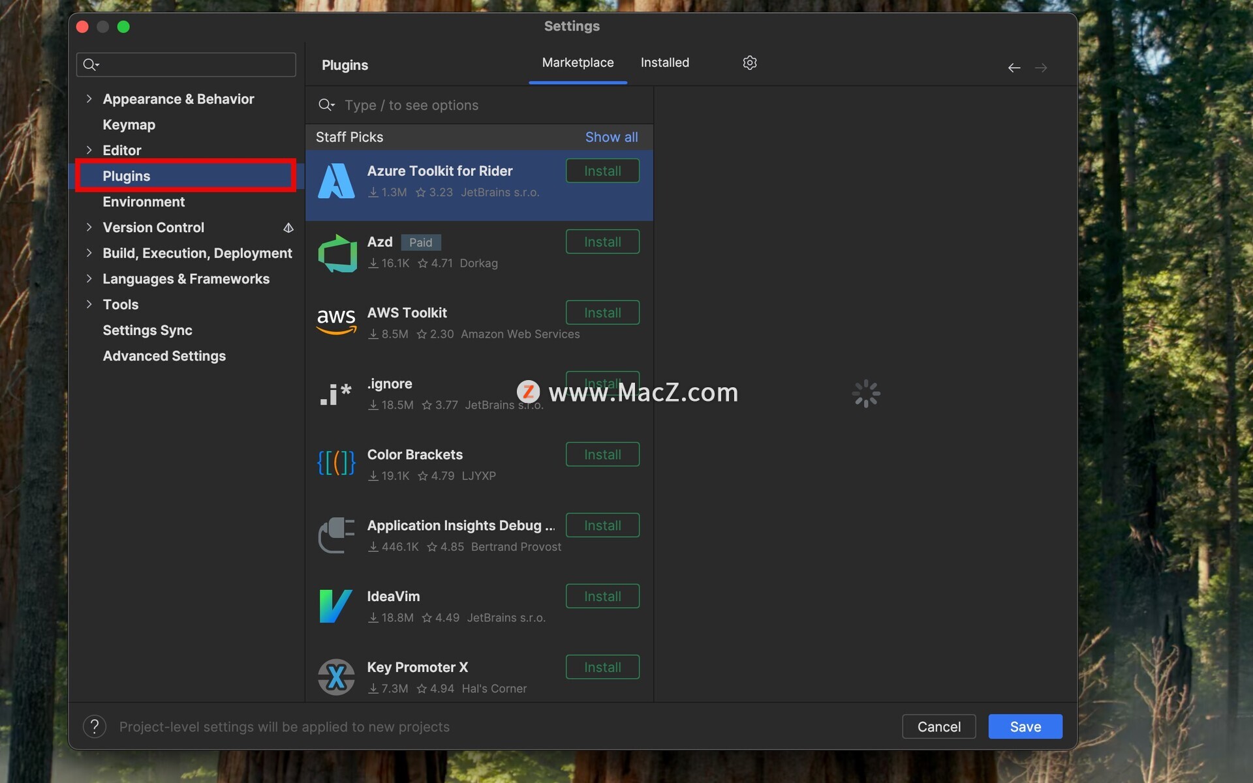The image size is (1253, 783).
Task: Click the search magnifier in settings search
Action: click(91, 65)
